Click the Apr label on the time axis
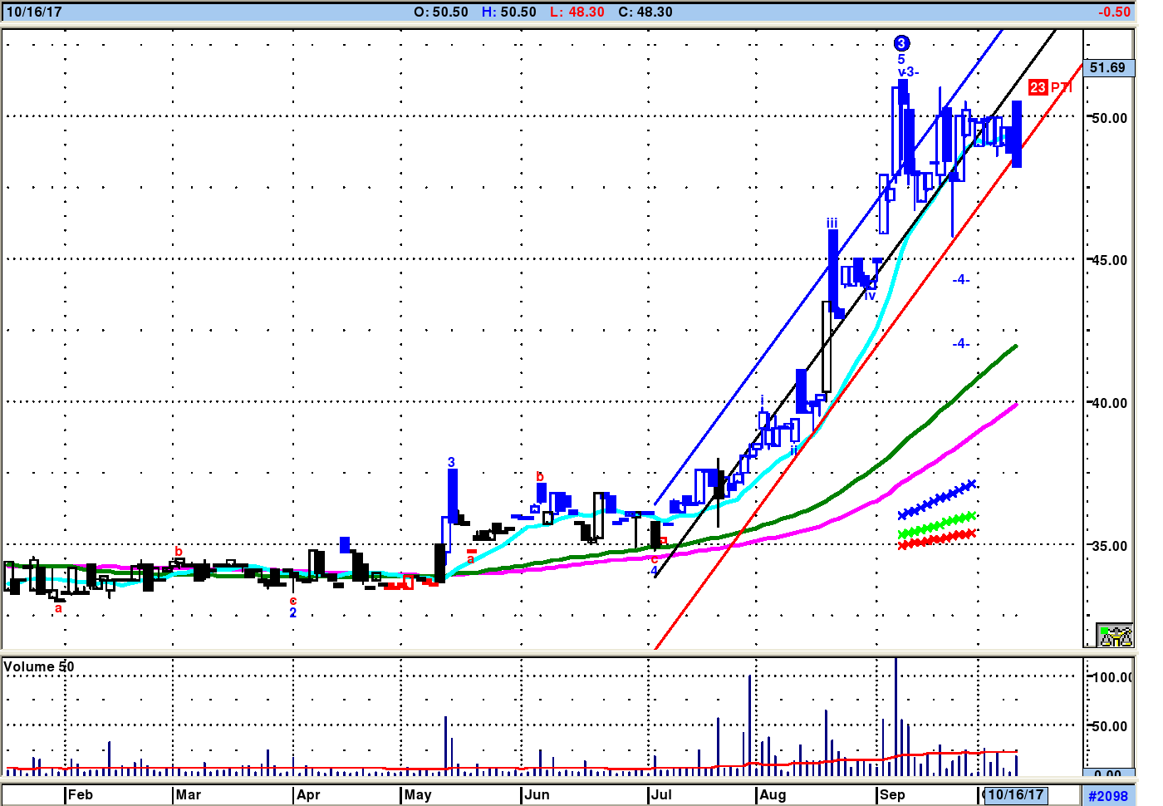The width and height of the screenshot is (1163, 806). pos(308,795)
